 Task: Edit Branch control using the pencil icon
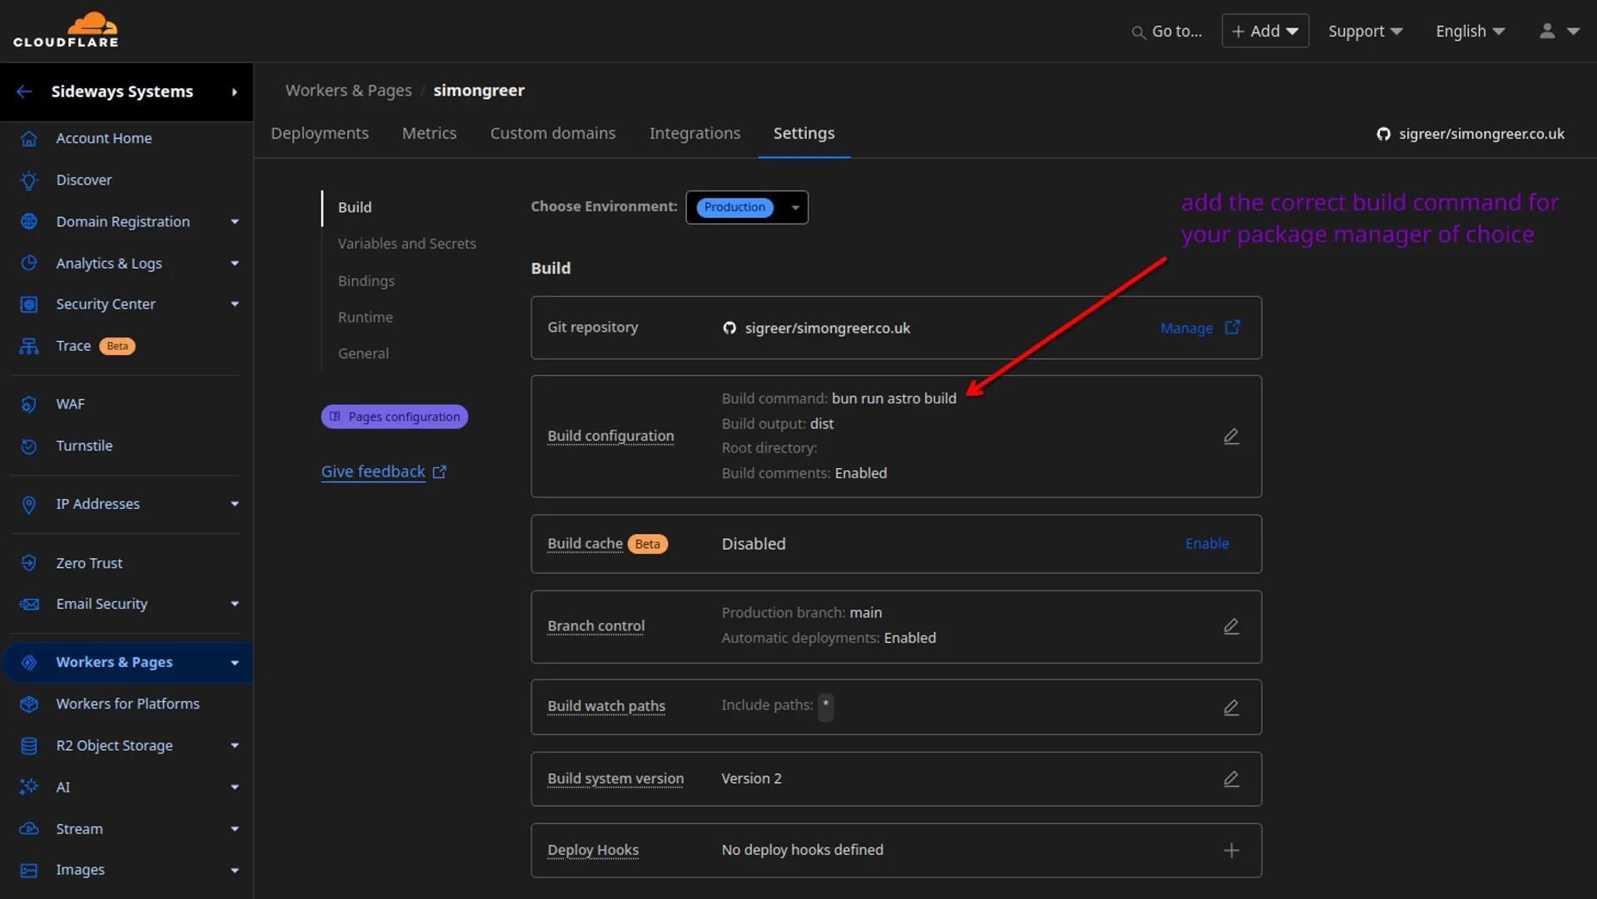coord(1231,626)
